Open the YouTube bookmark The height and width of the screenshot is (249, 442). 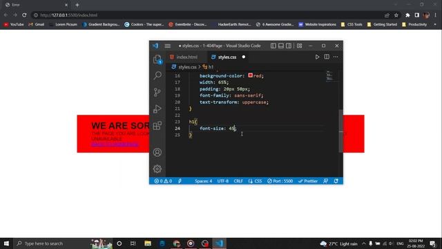click(14, 25)
